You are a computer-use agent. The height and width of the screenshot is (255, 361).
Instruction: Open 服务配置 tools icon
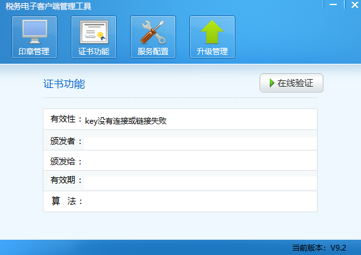click(x=153, y=32)
